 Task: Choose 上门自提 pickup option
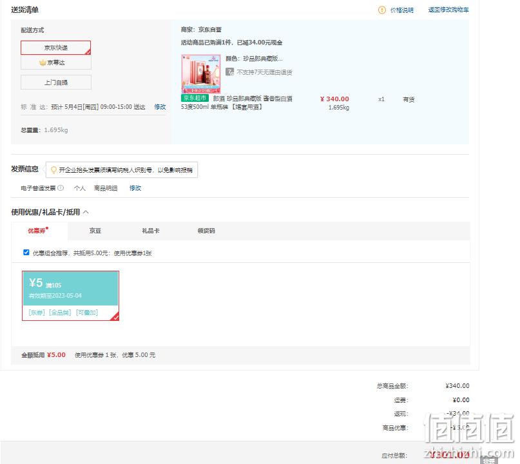click(55, 82)
